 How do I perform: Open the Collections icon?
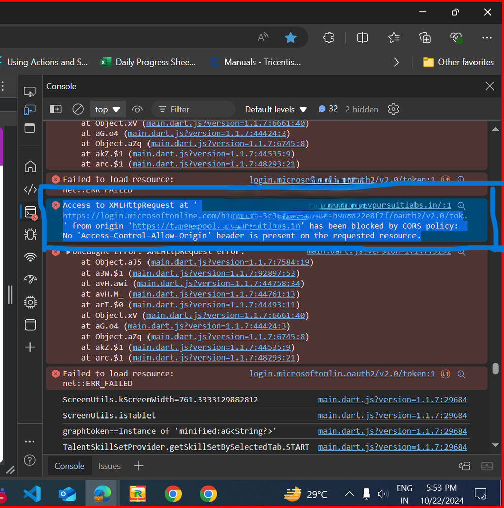coord(425,38)
